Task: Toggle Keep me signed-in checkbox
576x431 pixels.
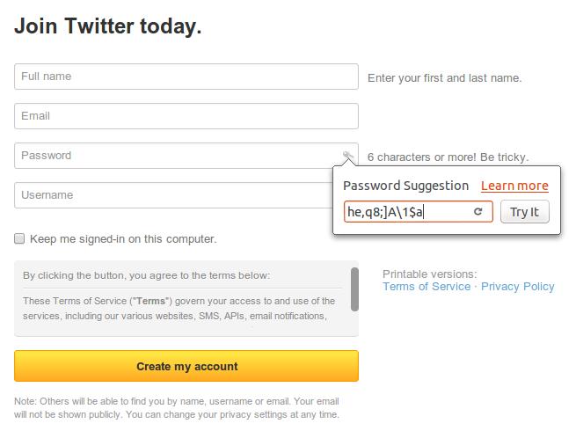Action: (19, 239)
